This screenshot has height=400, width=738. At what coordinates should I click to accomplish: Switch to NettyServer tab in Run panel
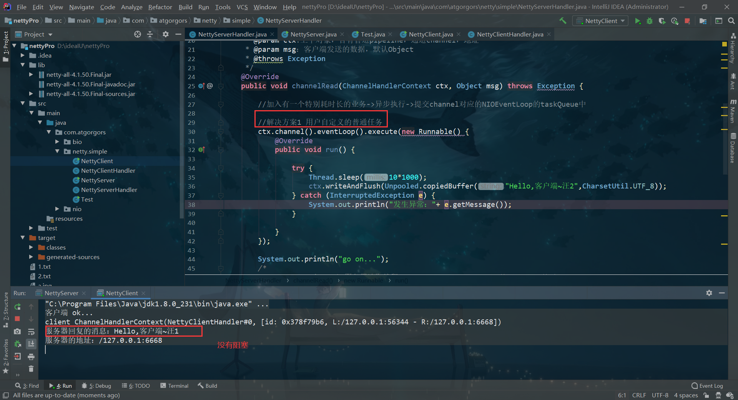pyautogui.click(x=61, y=293)
